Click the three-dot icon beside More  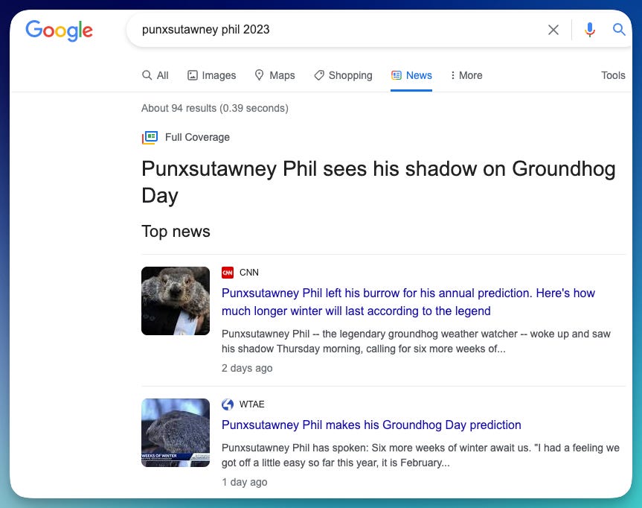coord(452,75)
